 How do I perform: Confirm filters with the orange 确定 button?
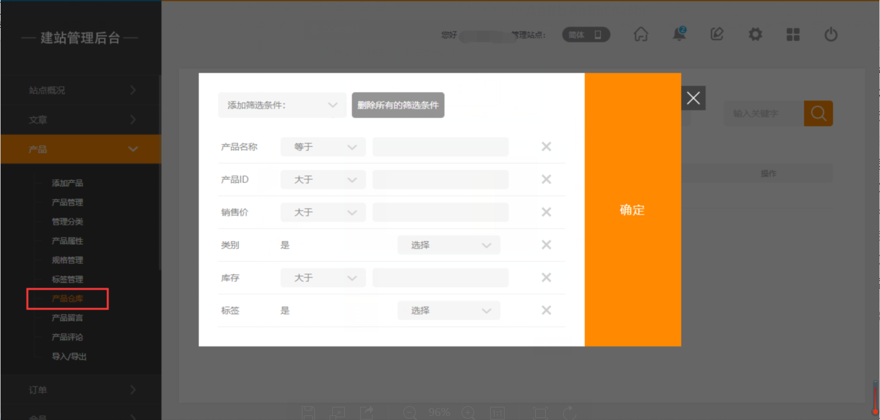pos(632,210)
